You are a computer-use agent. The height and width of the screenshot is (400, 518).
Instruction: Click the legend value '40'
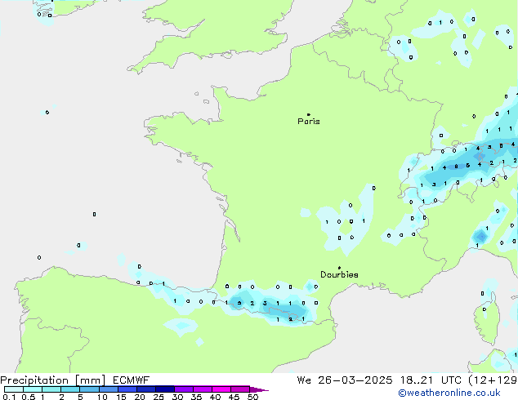215,397
